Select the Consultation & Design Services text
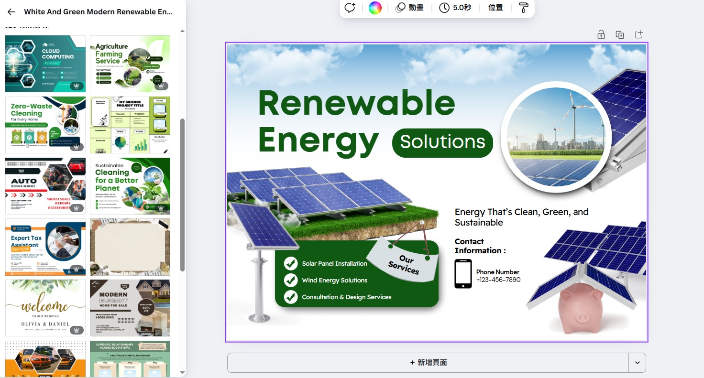The image size is (704, 378). point(347,297)
